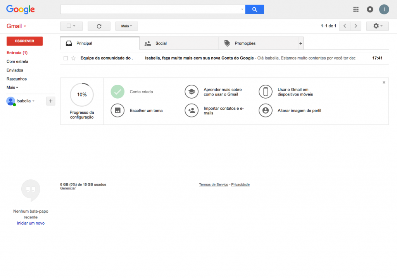This screenshot has width=397, height=278.
Task: Switch to the Promoções tab
Action: coord(258,43)
